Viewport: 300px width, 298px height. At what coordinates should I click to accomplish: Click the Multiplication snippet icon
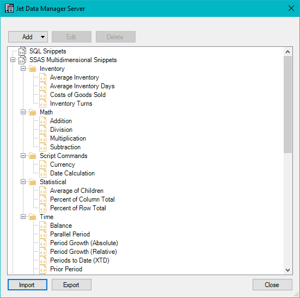point(43,138)
